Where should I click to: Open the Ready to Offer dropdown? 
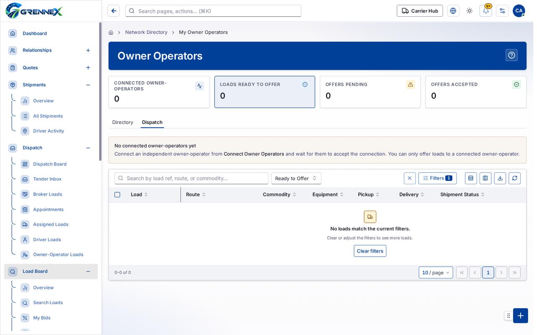pyautogui.click(x=296, y=178)
